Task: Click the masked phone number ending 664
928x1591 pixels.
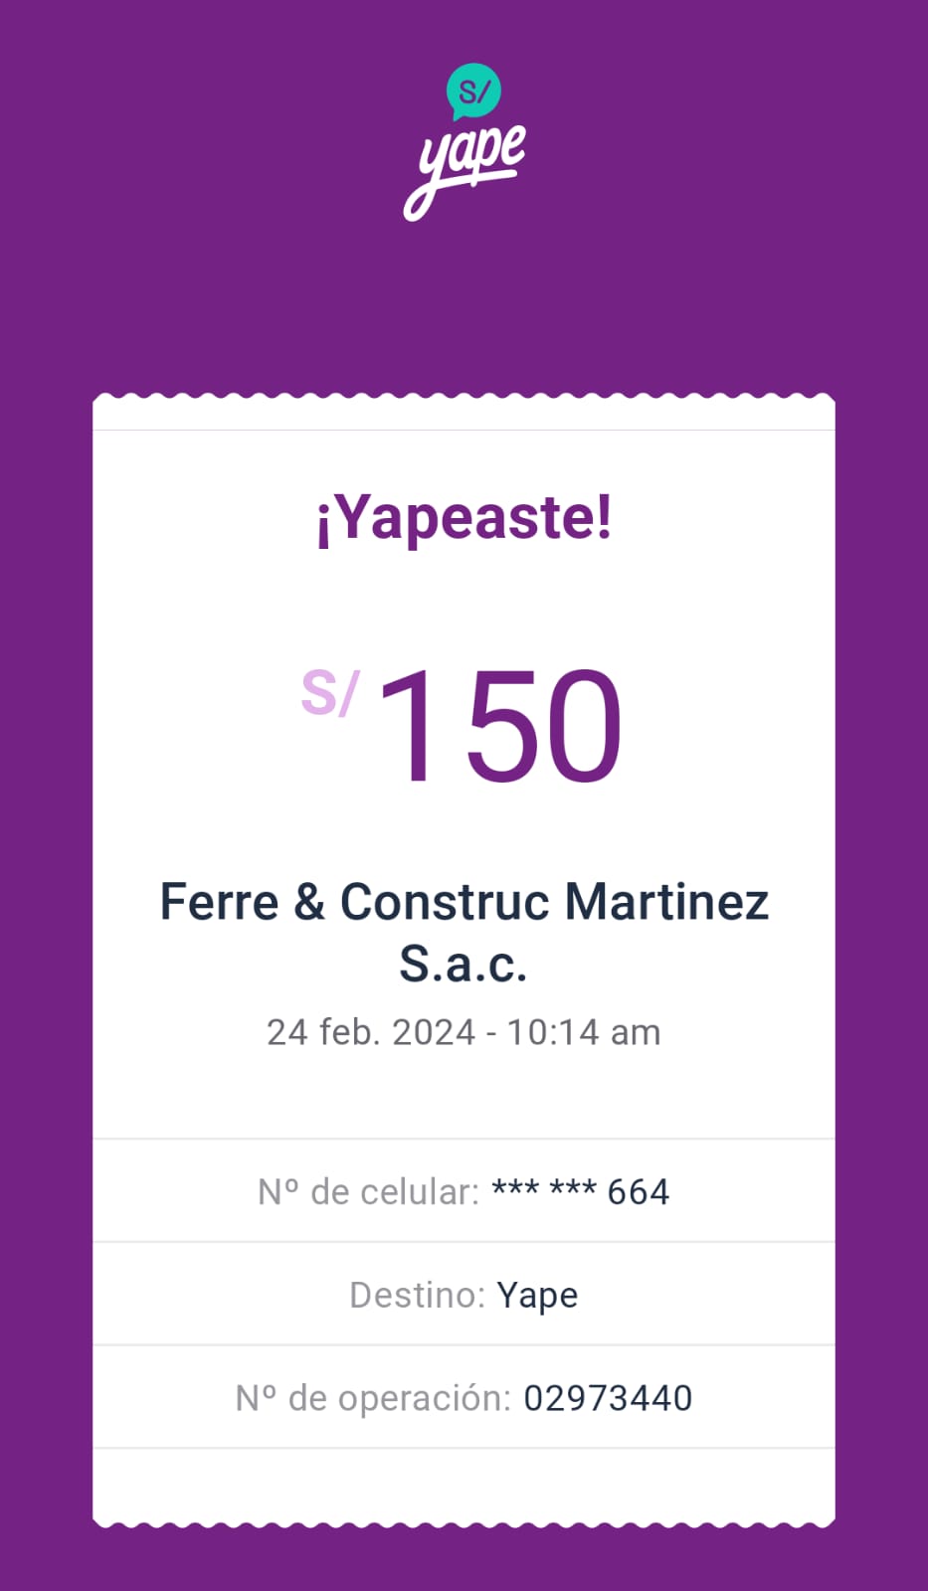Action: (581, 1191)
